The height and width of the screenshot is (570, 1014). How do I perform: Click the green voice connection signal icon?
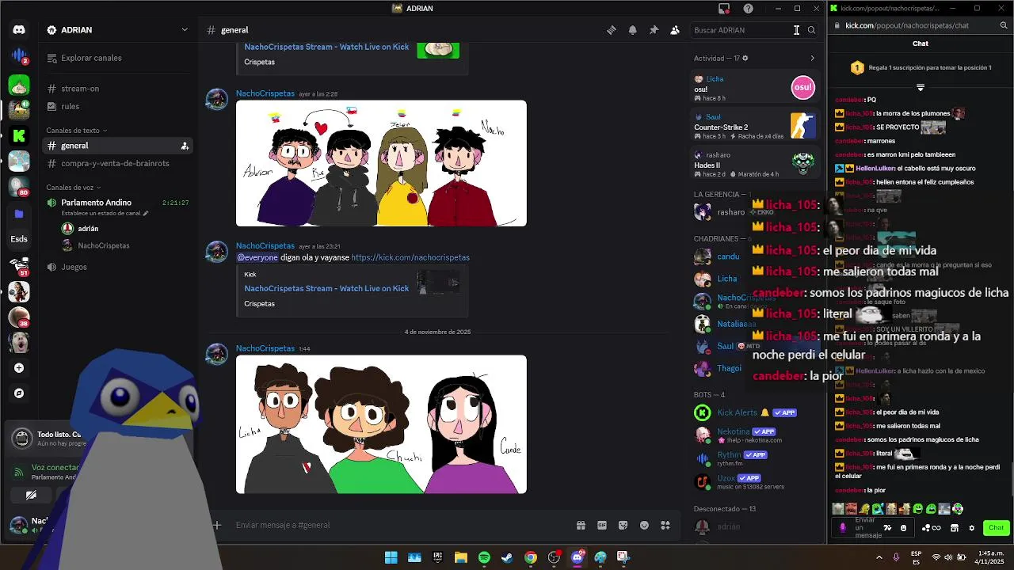click(x=19, y=472)
